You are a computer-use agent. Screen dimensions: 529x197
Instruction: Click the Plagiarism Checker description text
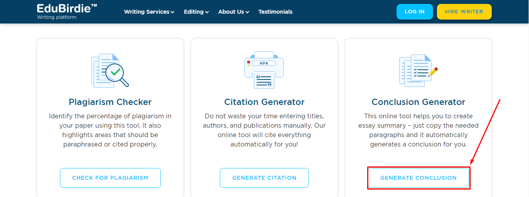pos(110,130)
